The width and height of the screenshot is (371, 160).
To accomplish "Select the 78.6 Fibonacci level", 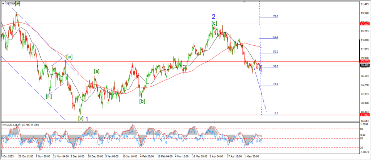I will coord(275,17).
